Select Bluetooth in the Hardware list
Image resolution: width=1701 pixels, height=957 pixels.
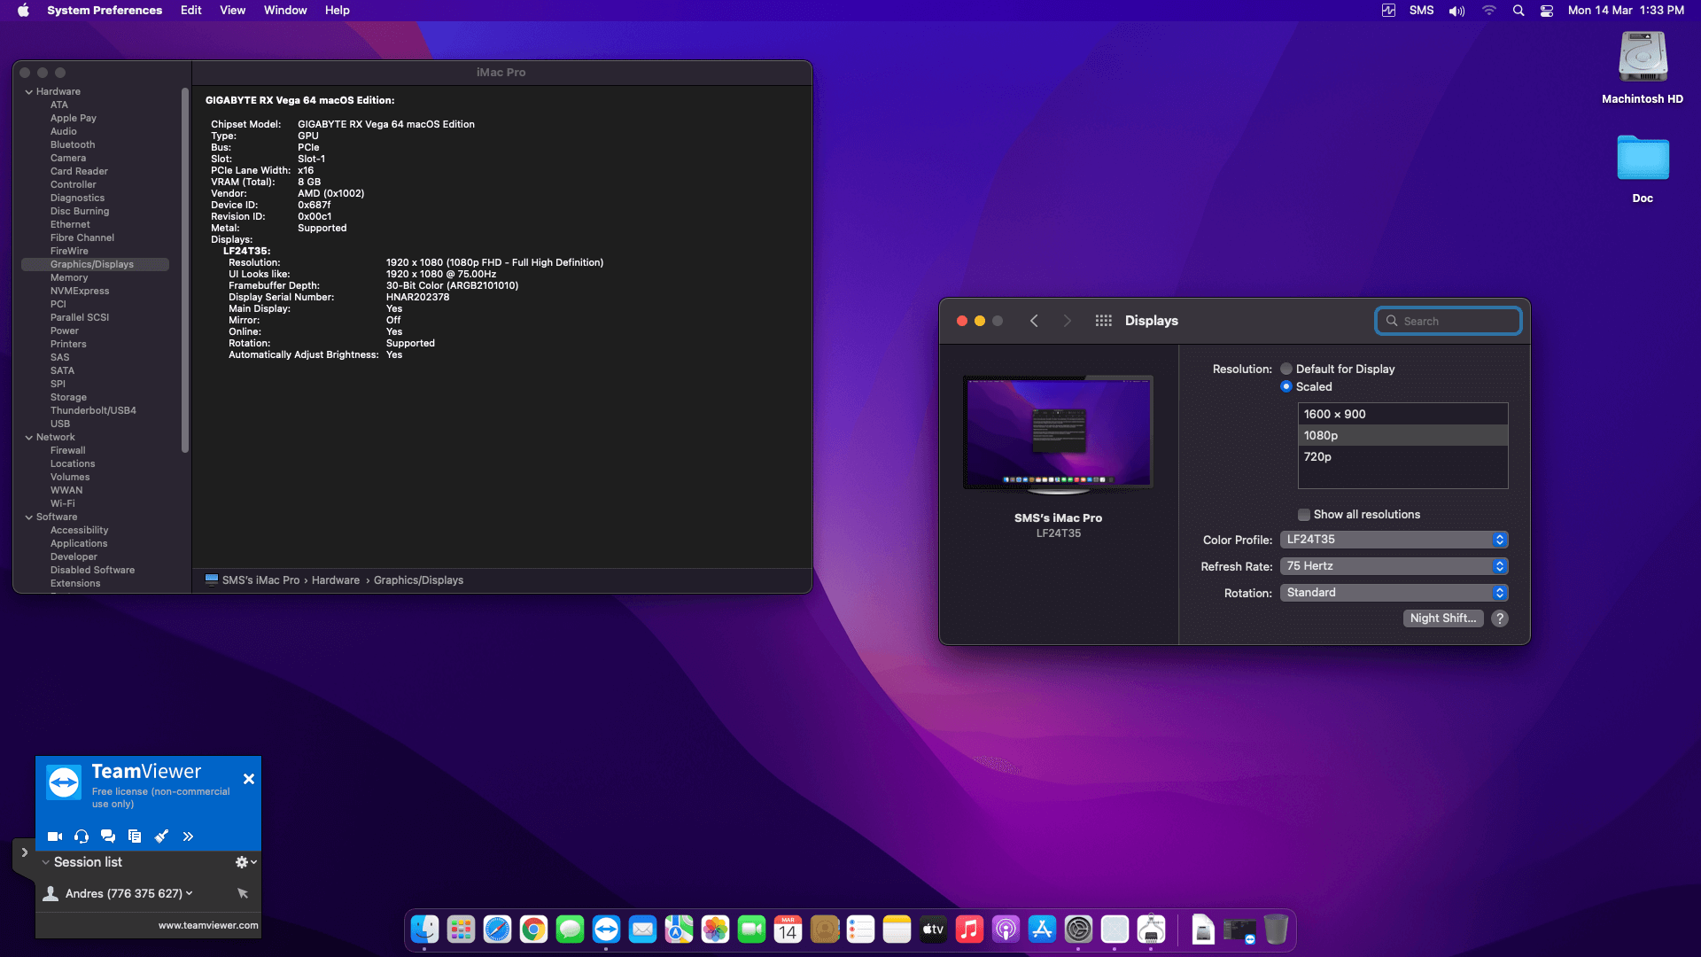click(73, 145)
